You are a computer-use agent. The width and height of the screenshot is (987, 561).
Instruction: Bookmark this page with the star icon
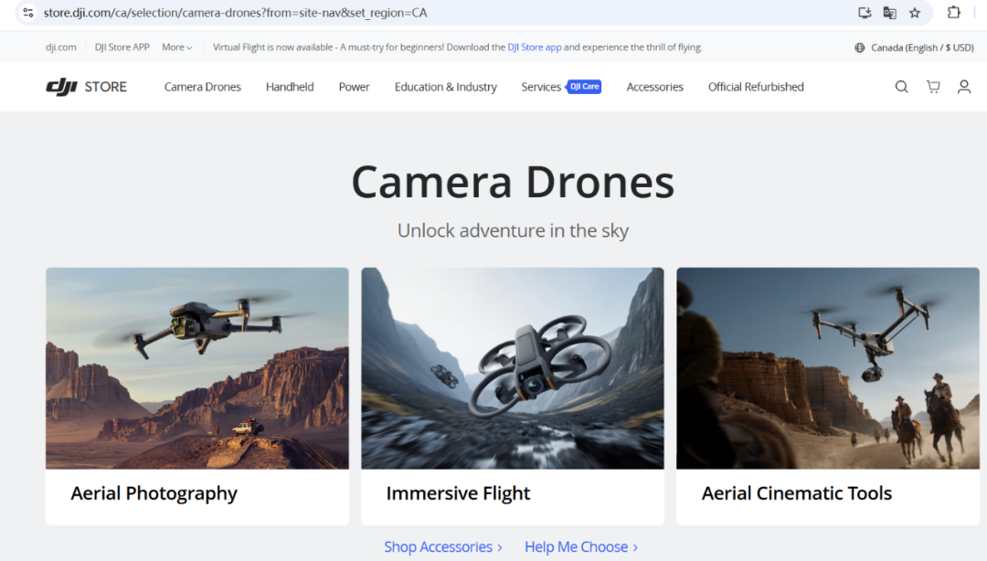tap(915, 13)
